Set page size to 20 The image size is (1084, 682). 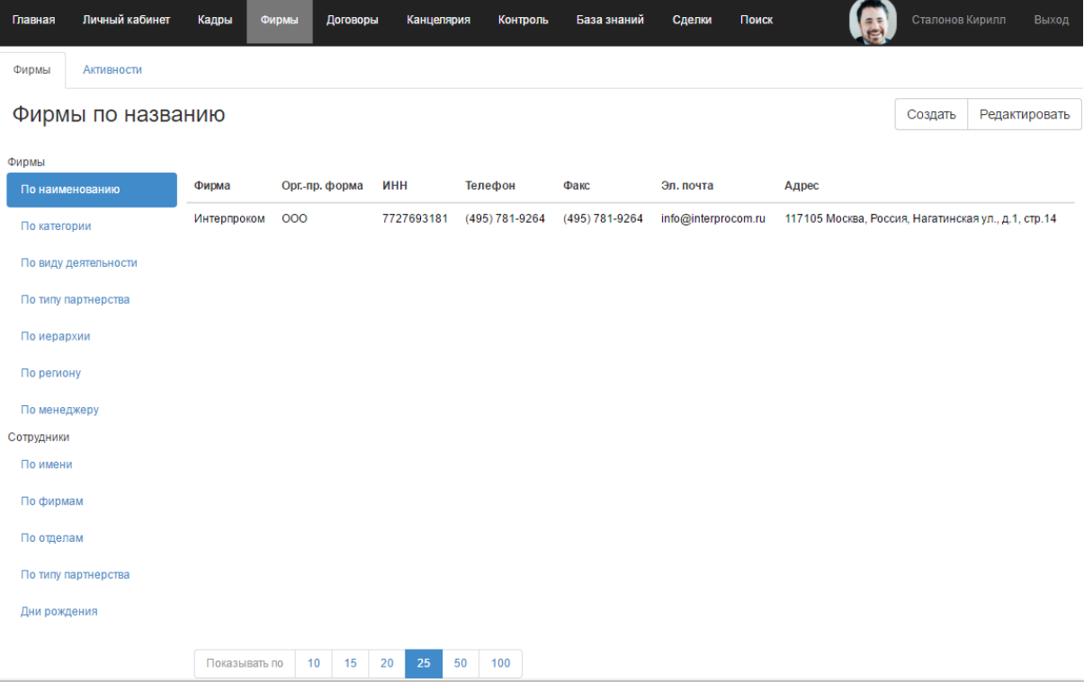point(387,663)
